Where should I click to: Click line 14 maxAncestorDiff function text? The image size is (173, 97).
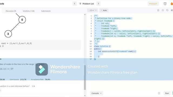coord(117,51)
